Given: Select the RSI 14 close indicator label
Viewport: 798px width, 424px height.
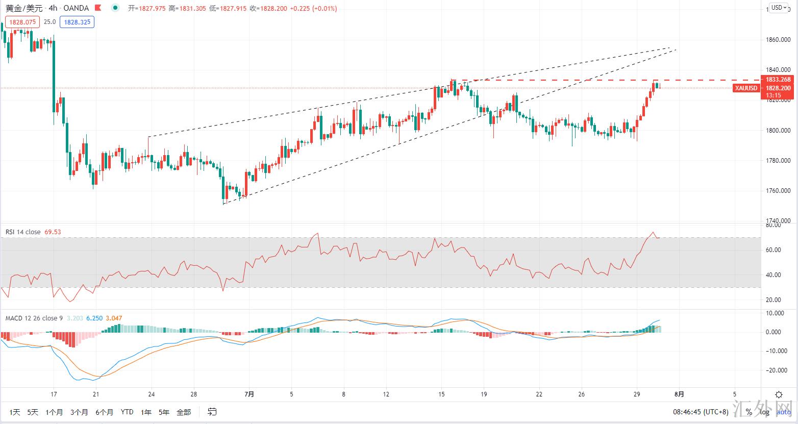Looking at the screenshot, I should 23,232.
